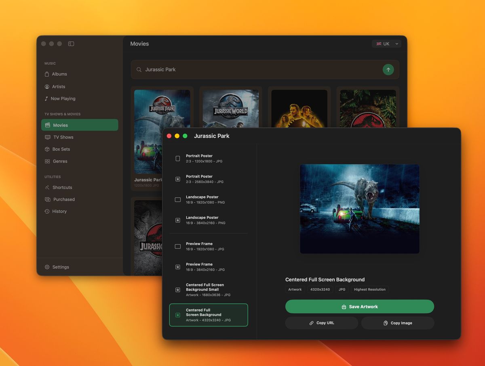Image resolution: width=485 pixels, height=366 pixels.
Task: Select the grey stone Jurassic poster thumbnail
Action: point(148,237)
